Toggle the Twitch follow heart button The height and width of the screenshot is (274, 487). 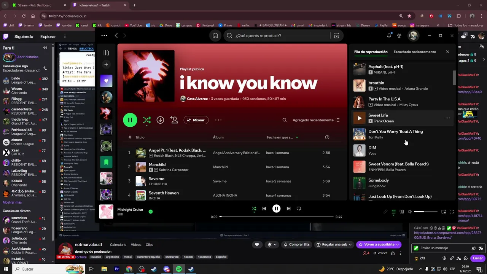coord(257,244)
